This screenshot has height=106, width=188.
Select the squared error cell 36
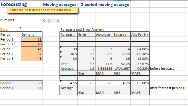point(122,59)
